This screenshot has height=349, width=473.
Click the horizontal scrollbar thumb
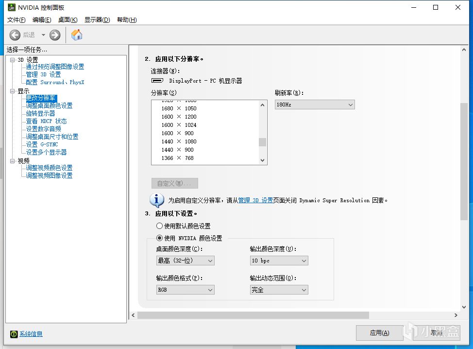[253, 315]
